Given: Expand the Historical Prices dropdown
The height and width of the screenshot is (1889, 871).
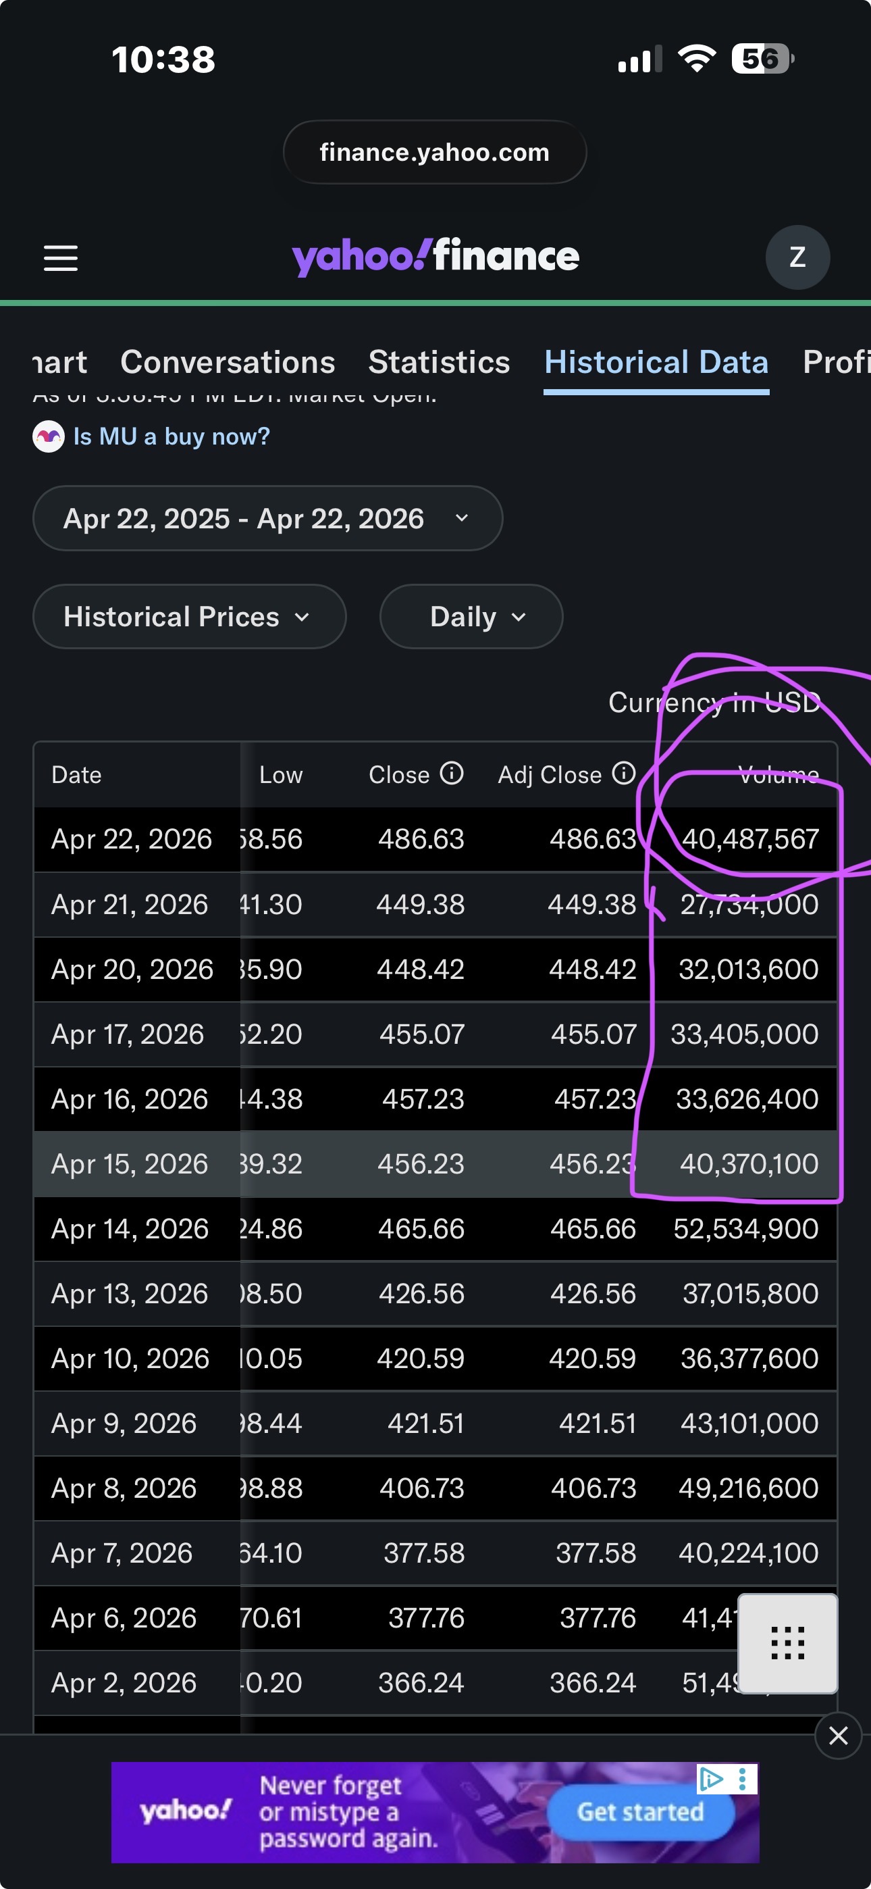Looking at the screenshot, I should [189, 617].
